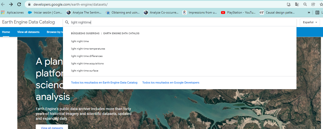
Task: Open the reading list icon in bookmarks bar
Action: 317,12
